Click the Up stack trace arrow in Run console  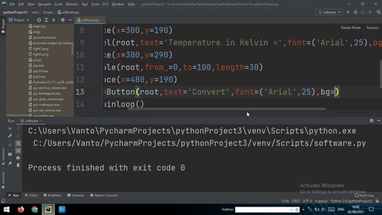18,129
